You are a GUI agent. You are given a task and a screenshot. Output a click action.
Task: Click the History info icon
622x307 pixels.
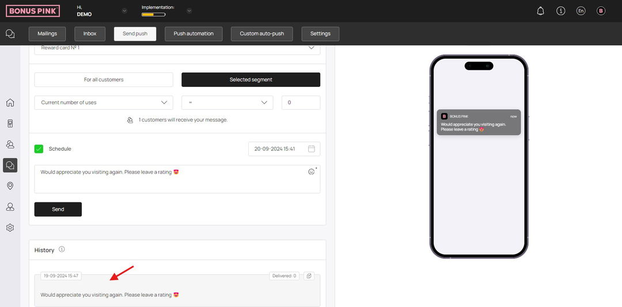click(x=62, y=250)
